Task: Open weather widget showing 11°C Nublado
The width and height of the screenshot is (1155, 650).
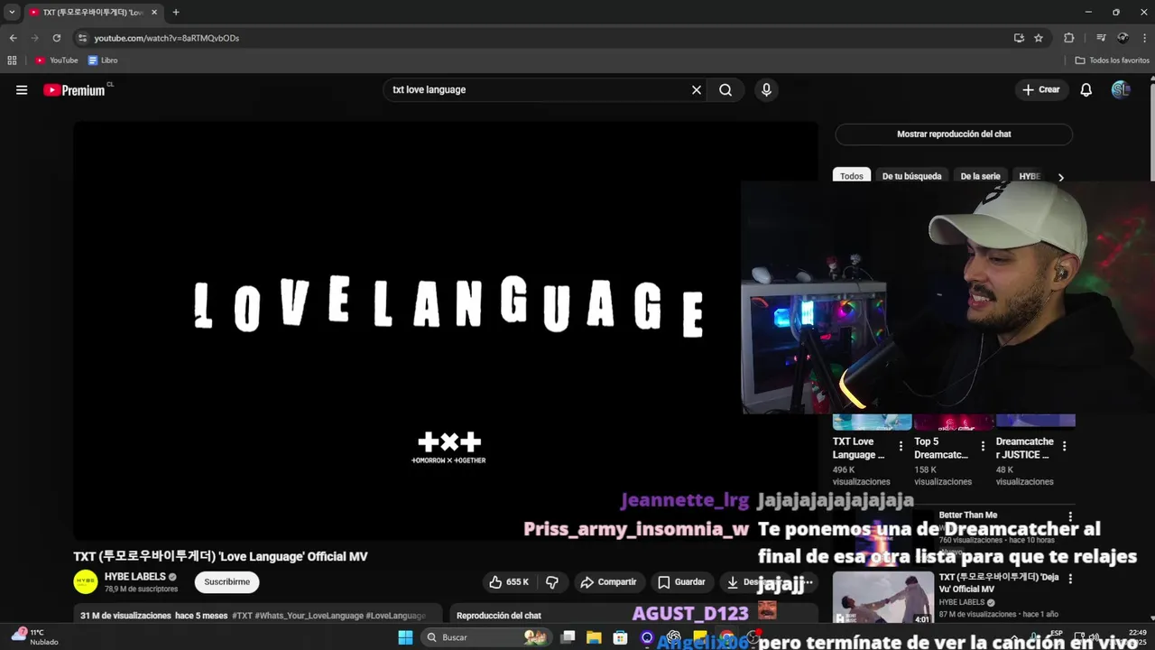Action: (x=34, y=636)
